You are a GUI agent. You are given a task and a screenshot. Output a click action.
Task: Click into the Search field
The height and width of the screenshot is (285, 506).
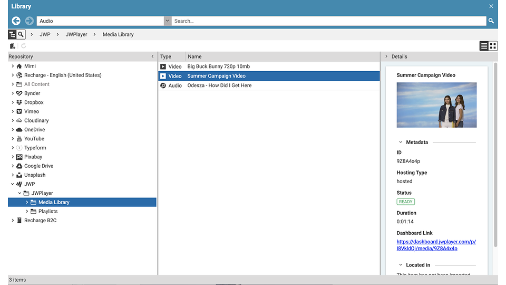coord(328,21)
